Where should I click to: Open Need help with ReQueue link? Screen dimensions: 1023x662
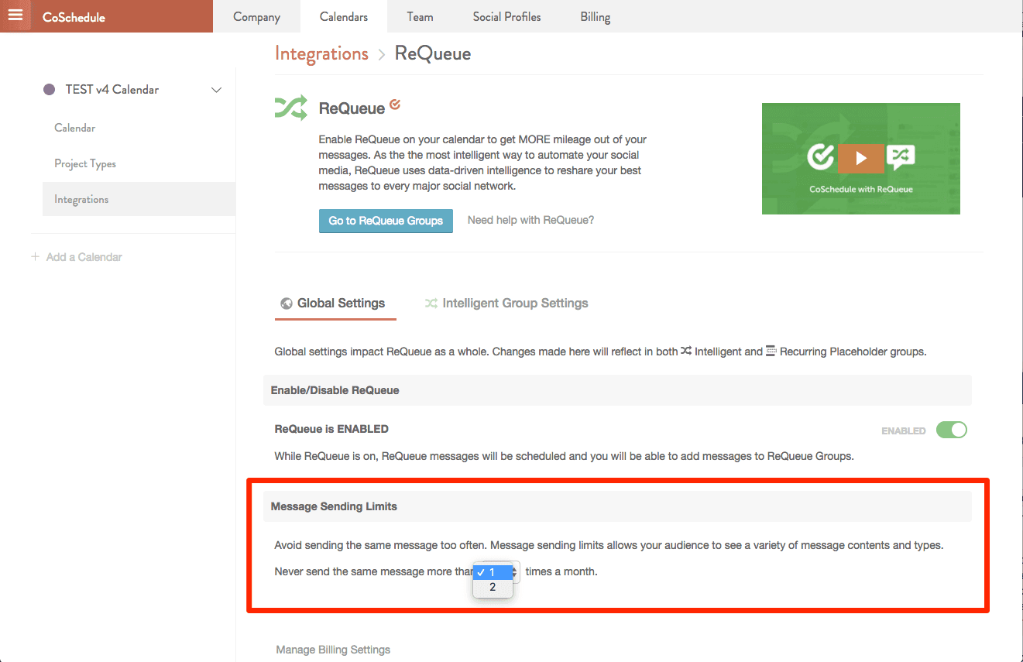(x=531, y=220)
